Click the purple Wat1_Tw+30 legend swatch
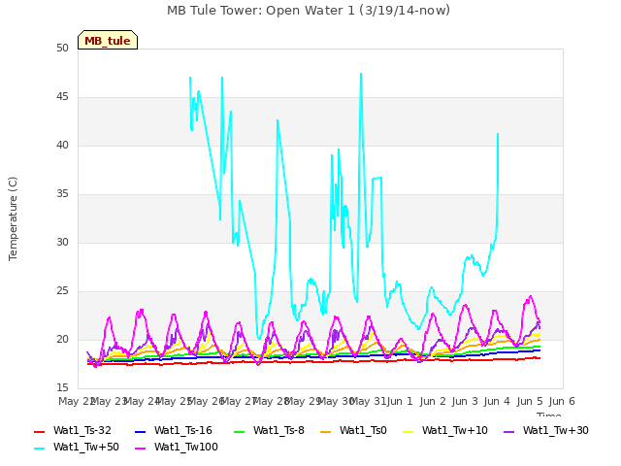This screenshot has height=466, width=621. click(508, 431)
